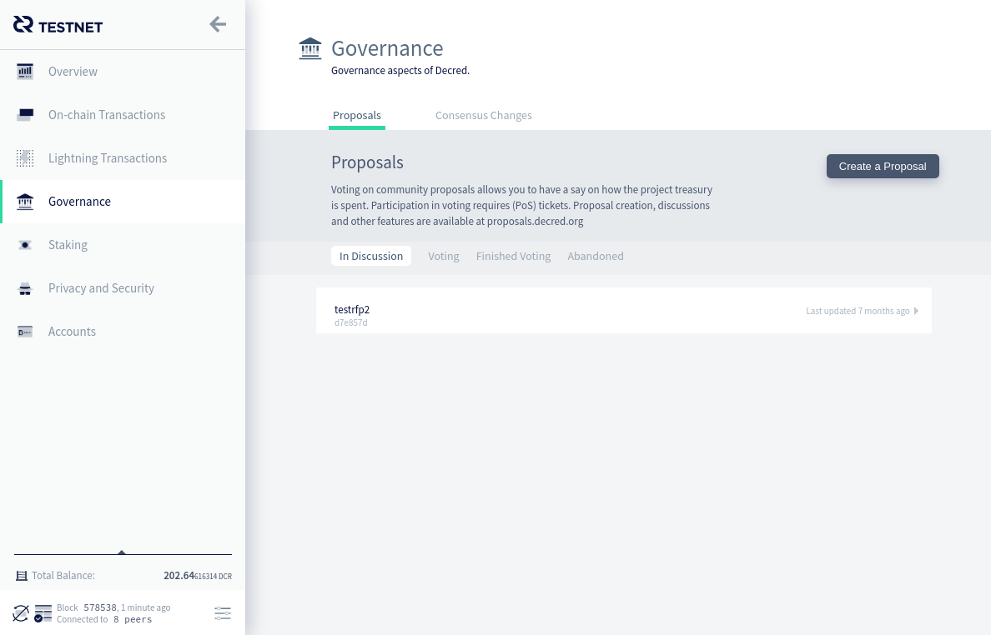Click the 202.64616314 DCR balance
The width and height of the screenshot is (991, 635).
click(198, 576)
